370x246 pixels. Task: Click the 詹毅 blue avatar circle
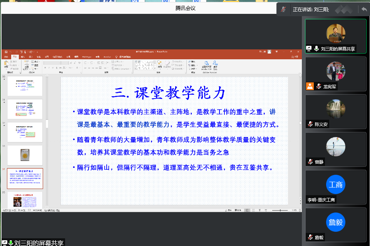(x=335, y=223)
